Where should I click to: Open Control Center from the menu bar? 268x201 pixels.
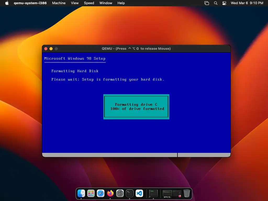pos(224,3)
